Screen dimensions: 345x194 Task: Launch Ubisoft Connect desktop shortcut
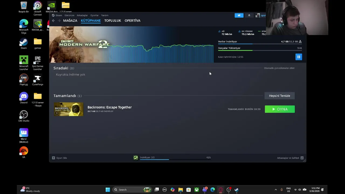pos(37,9)
